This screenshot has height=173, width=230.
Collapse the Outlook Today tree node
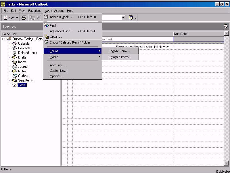4,39
